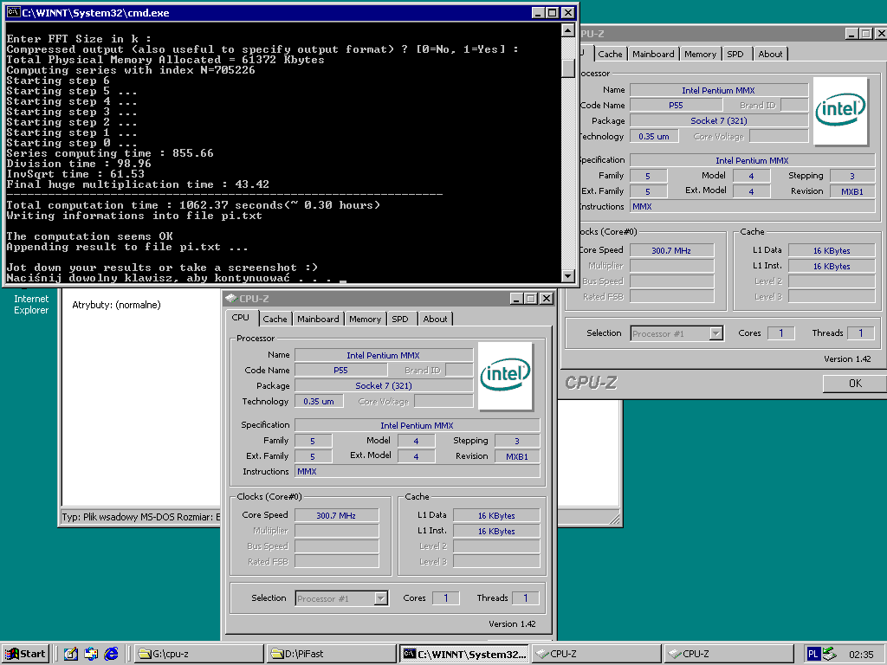Open SPD tab in back CPU-Z window

735,54
